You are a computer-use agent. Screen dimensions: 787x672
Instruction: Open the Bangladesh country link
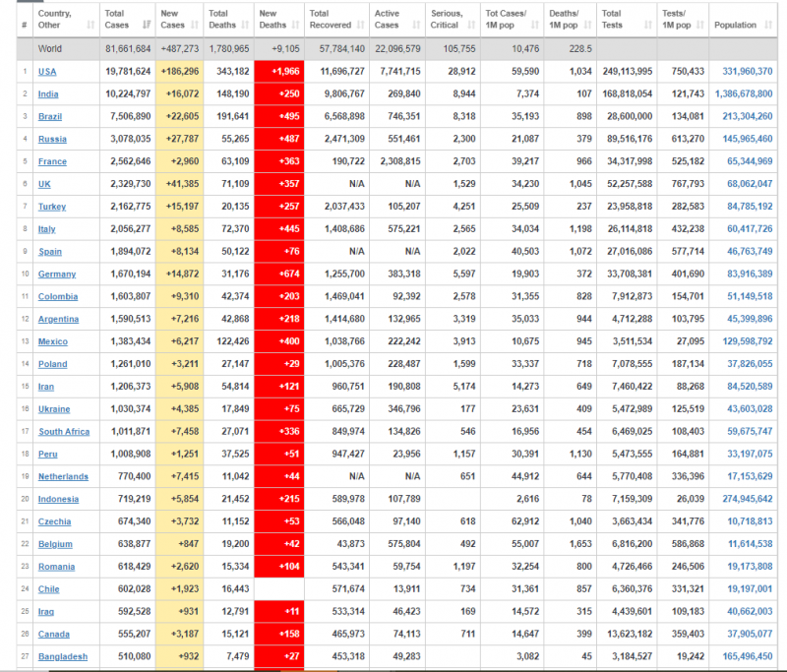(x=63, y=657)
